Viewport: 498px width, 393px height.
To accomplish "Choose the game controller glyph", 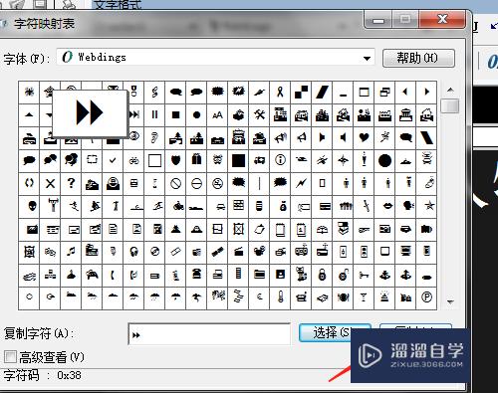I will [92, 275].
